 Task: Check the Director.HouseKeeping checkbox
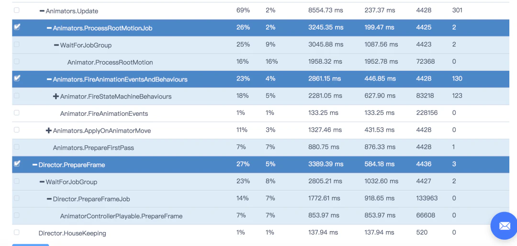pos(16,233)
